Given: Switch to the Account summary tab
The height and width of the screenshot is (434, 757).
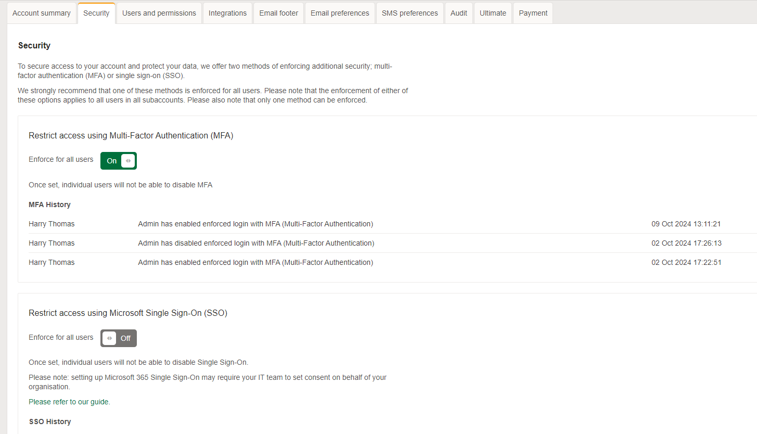Looking at the screenshot, I should pos(41,12).
